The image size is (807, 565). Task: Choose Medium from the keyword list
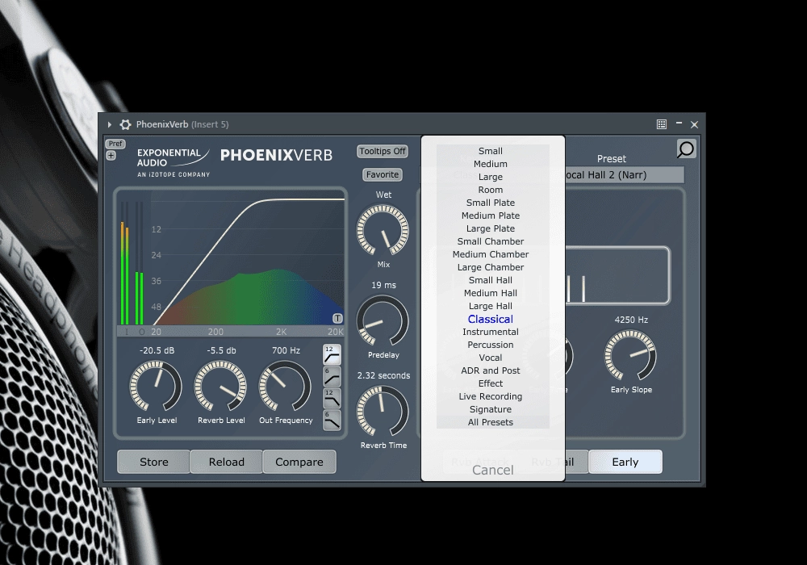tap(491, 164)
